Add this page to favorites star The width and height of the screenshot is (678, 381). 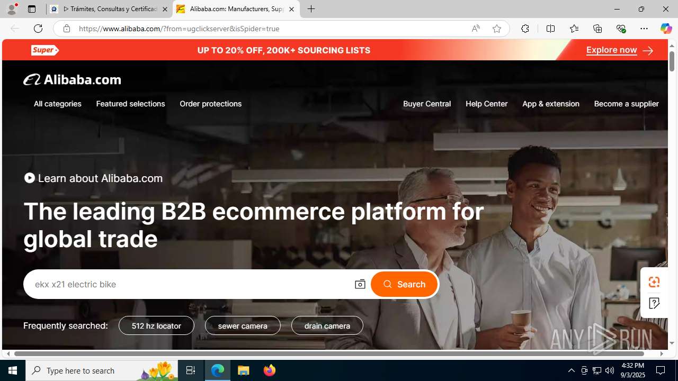(497, 29)
